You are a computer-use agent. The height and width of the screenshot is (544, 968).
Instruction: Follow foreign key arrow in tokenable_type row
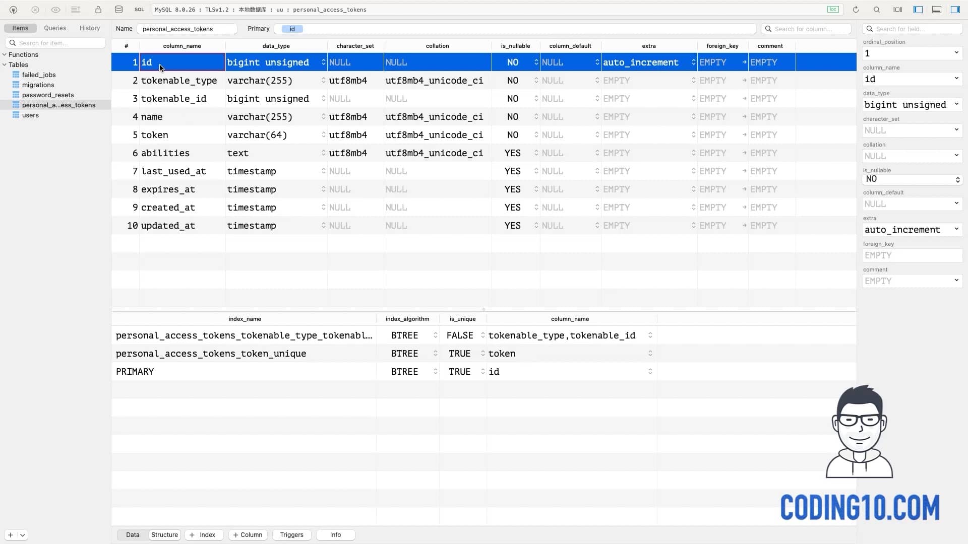point(744,81)
